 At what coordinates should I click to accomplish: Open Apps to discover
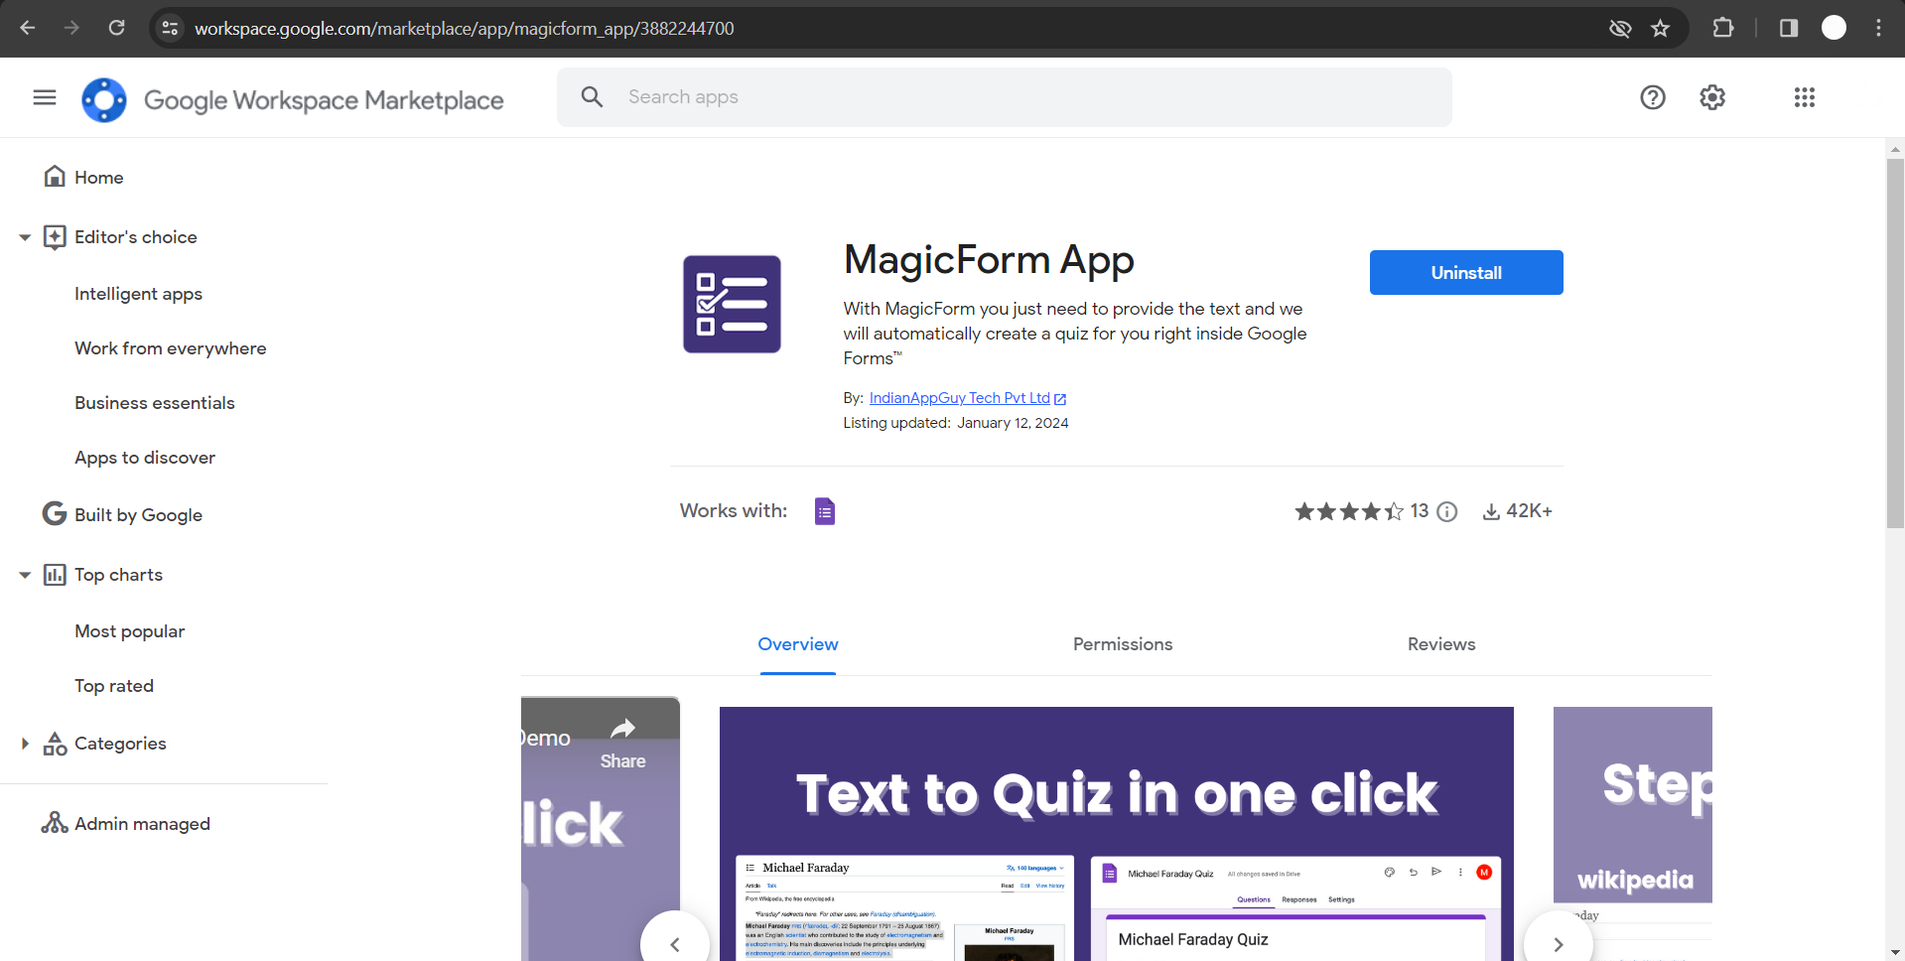point(145,458)
